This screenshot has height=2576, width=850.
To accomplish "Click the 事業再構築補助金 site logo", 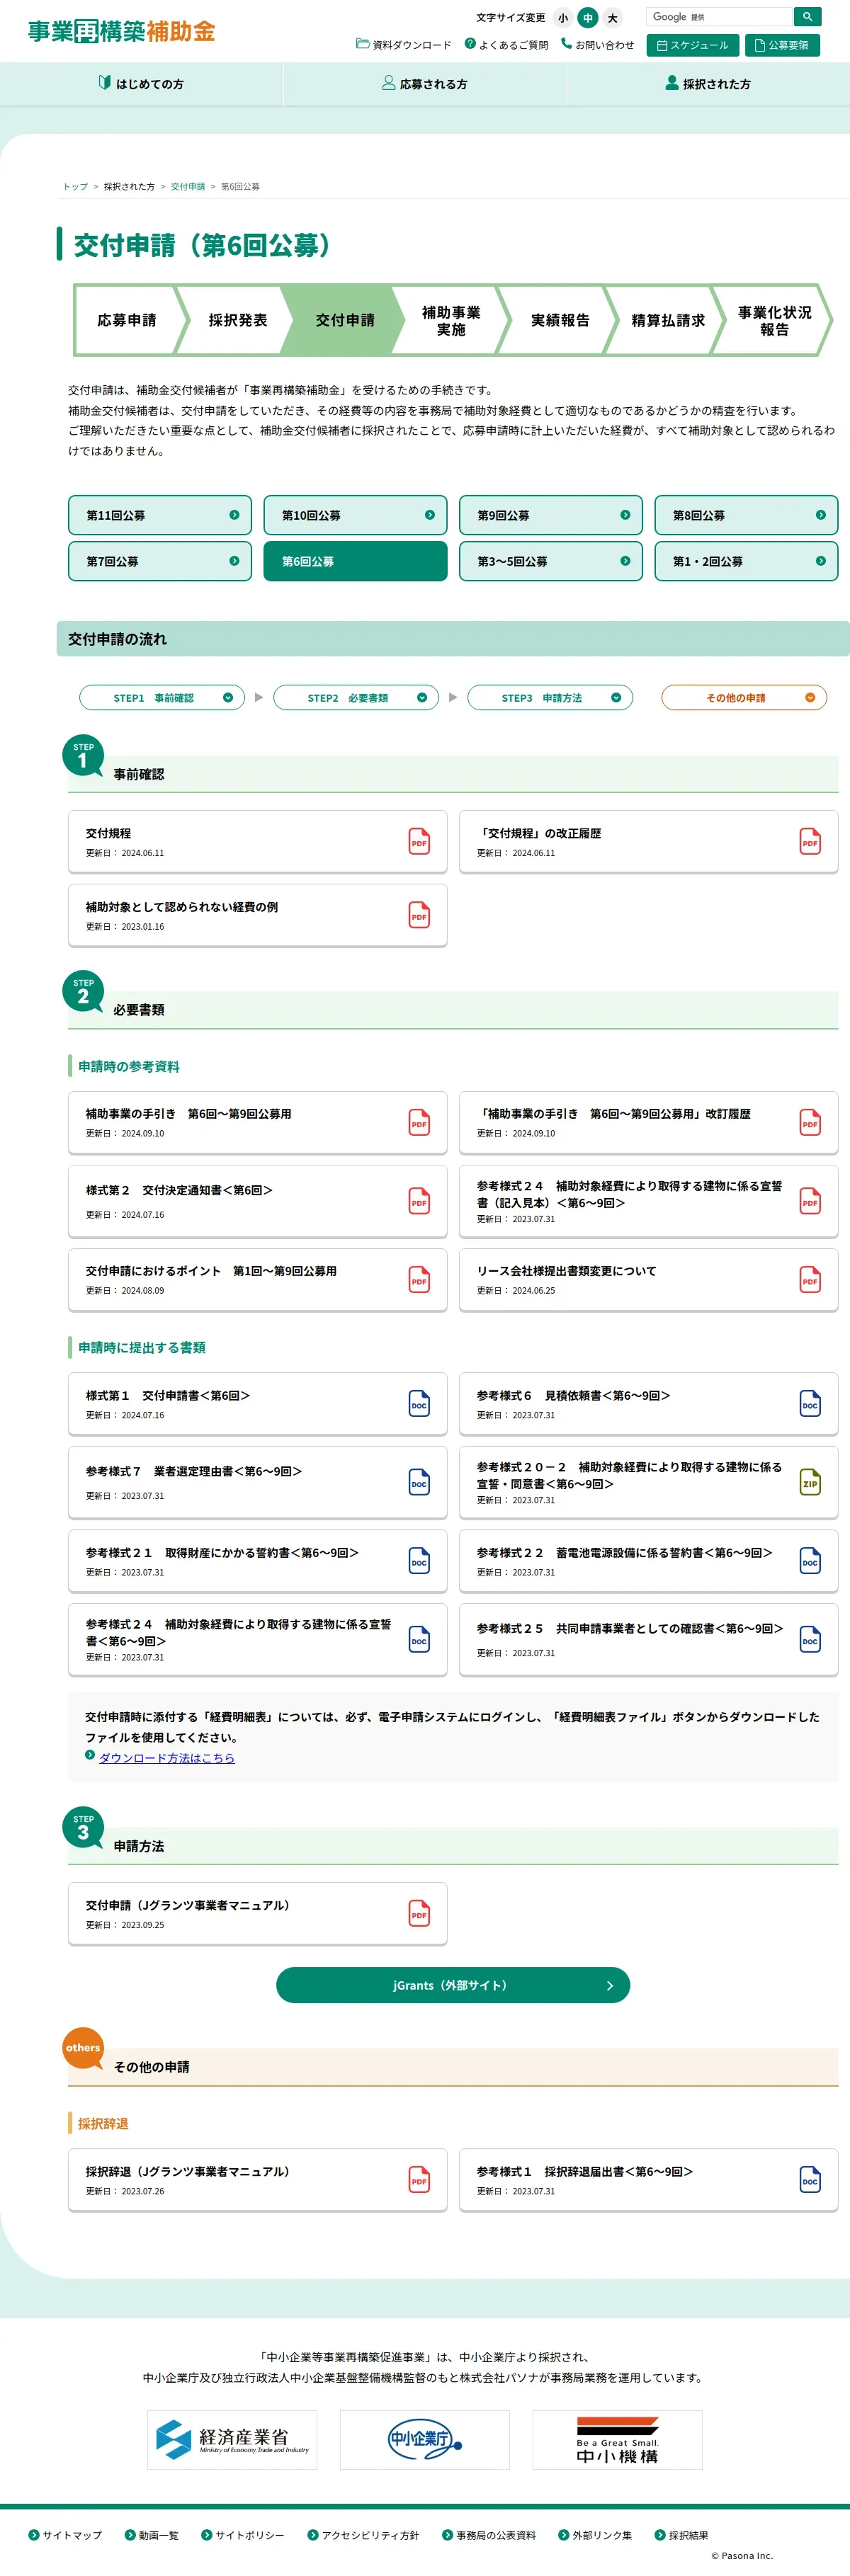I will click(121, 31).
